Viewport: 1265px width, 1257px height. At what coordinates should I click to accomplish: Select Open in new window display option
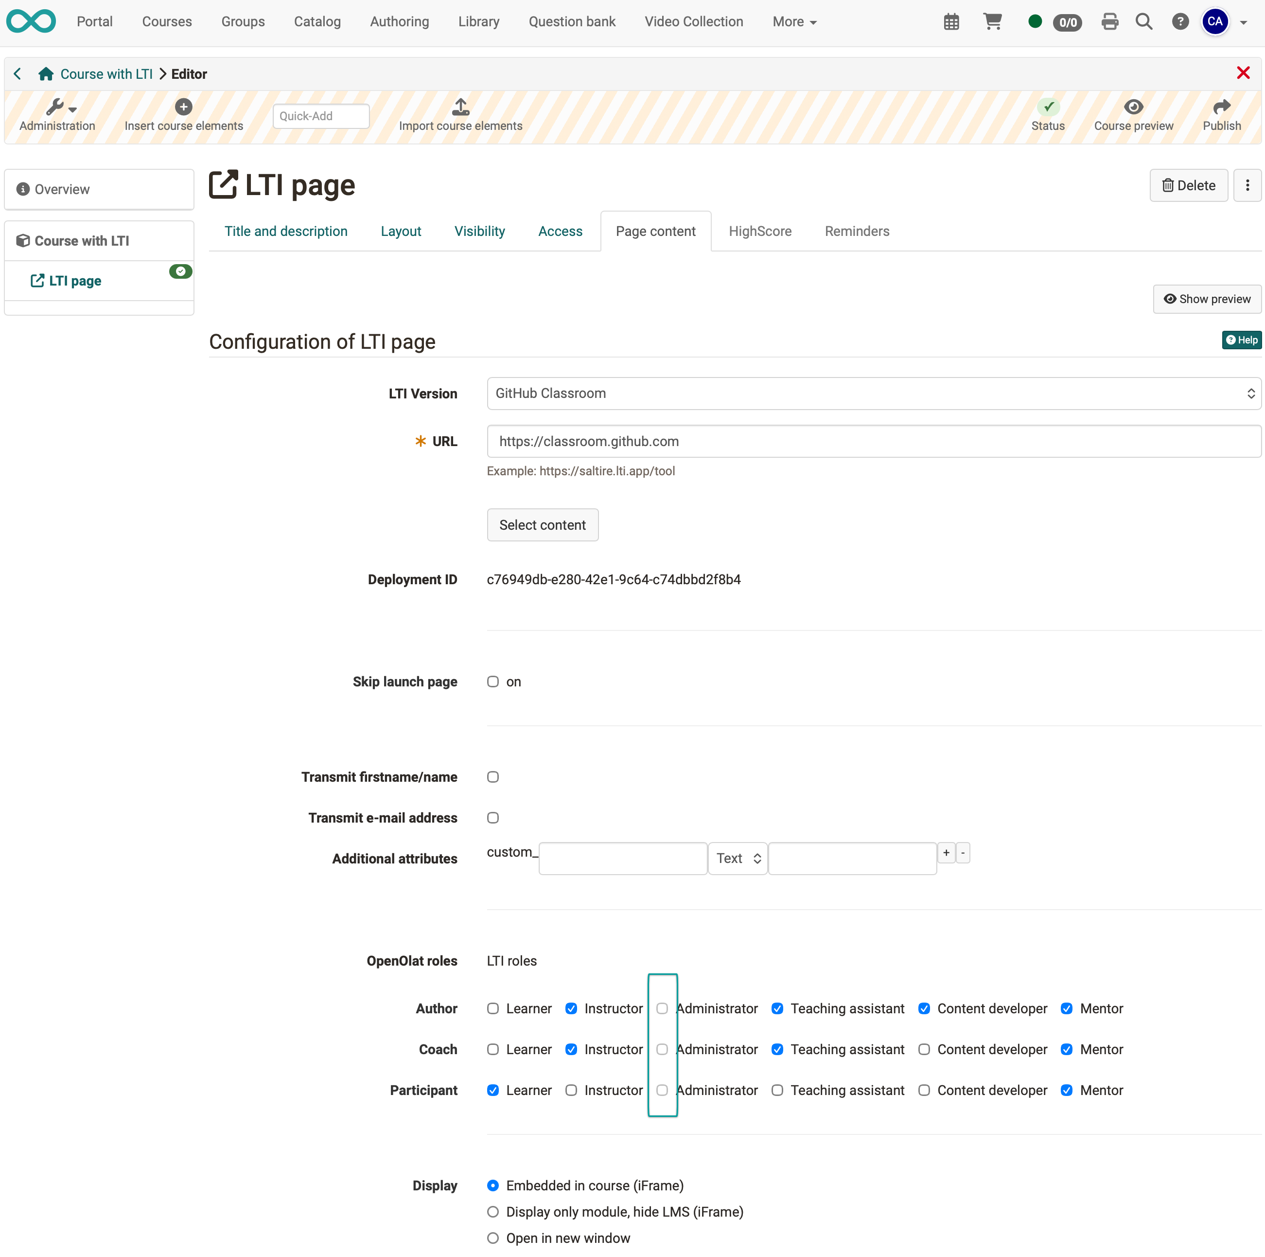(492, 1238)
